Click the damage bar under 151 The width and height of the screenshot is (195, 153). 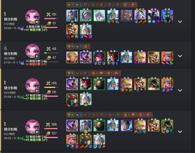click(x=51, y=19)
